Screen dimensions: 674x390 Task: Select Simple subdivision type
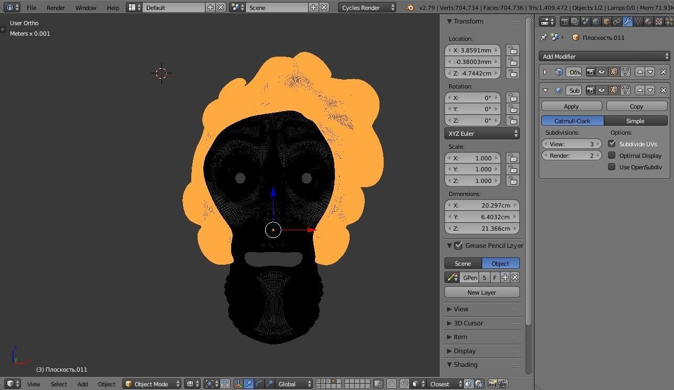click(x=636, y=121)
